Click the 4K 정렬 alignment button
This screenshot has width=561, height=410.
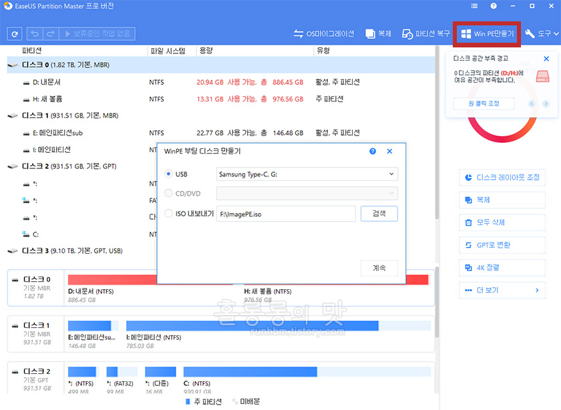pos(502,268)
